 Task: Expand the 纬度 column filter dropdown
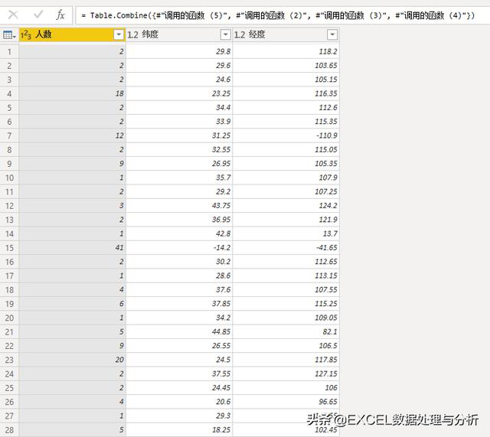pyautogui.click(x=225, y=34)
